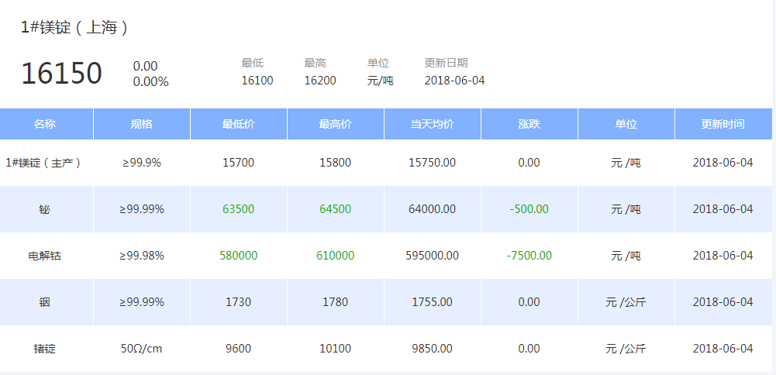Open the 锗锭 product row name
776x375 pixels.
coord(44,349)
